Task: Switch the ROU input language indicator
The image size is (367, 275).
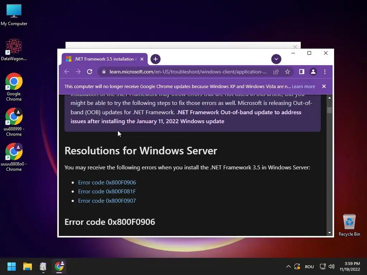Action: [309, 266]
